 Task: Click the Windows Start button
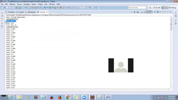[x=4, y=96]
